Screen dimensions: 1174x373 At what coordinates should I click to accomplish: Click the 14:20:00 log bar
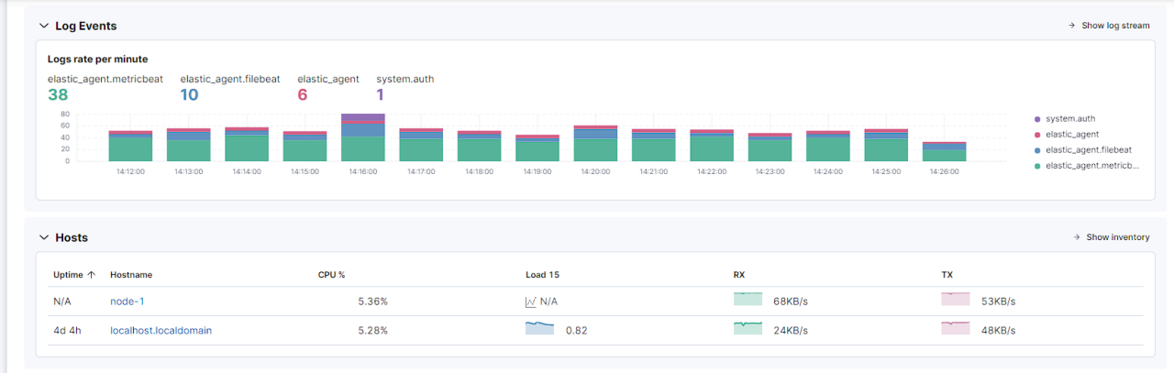coord(595,143)
